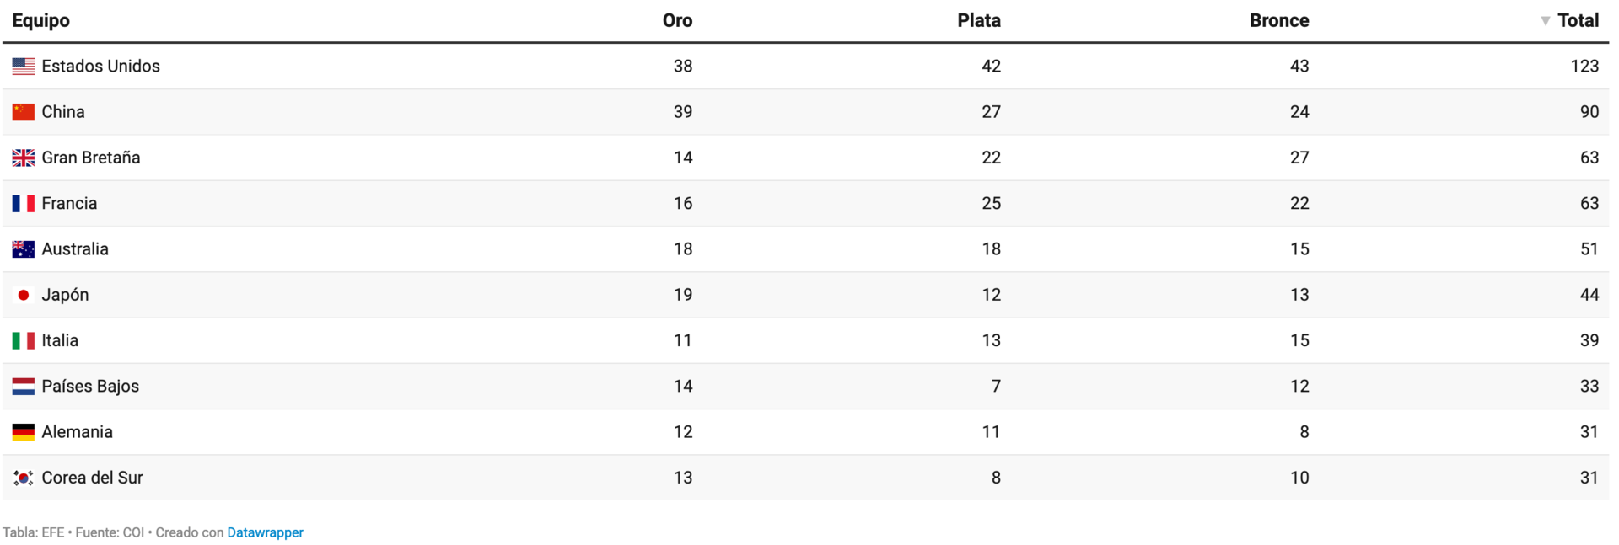Viewport: 1619px width, 545px height.
Task: Click the Gran Bretaña flag icon
Action: tap(24, 158)
